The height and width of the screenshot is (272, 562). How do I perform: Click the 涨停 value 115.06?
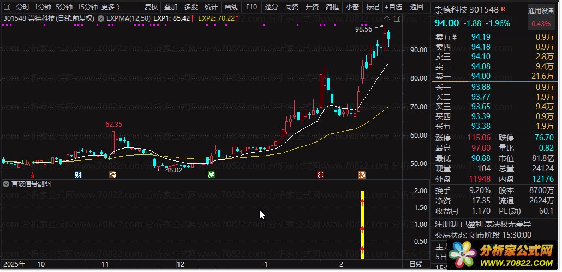(479, 138)
